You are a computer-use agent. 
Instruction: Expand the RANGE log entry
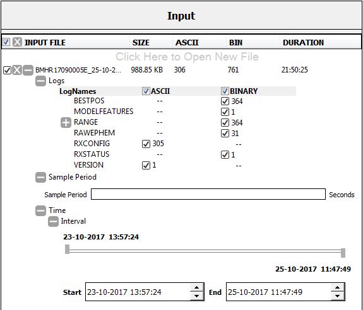coord(66,122)
